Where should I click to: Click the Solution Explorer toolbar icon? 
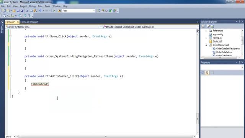[99, 11]
